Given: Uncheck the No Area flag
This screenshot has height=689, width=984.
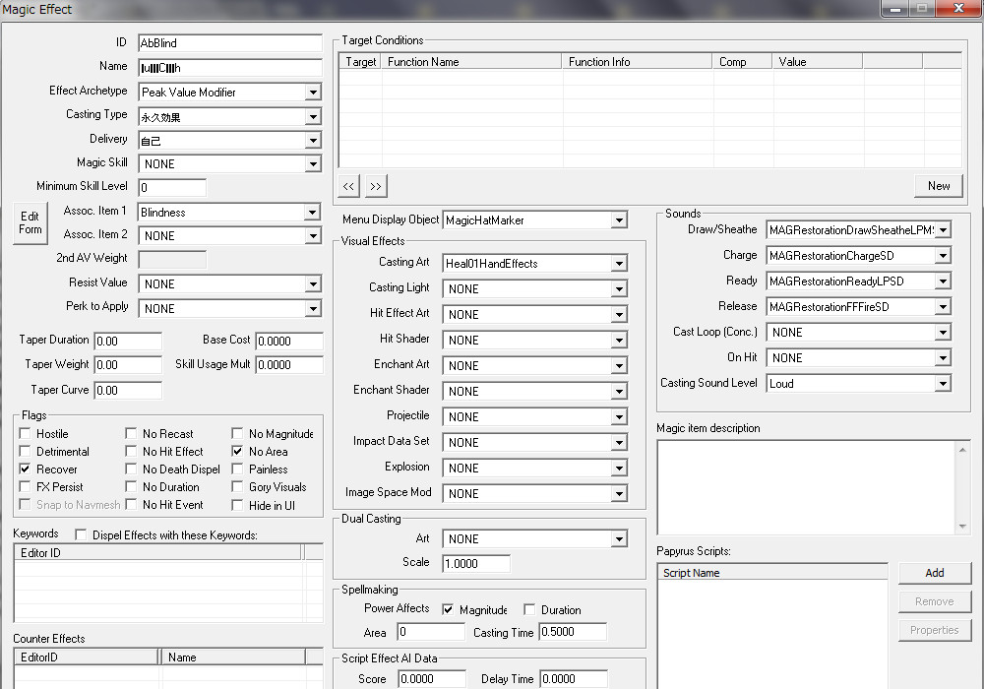Looking at the screenshot, I should 237,451.
